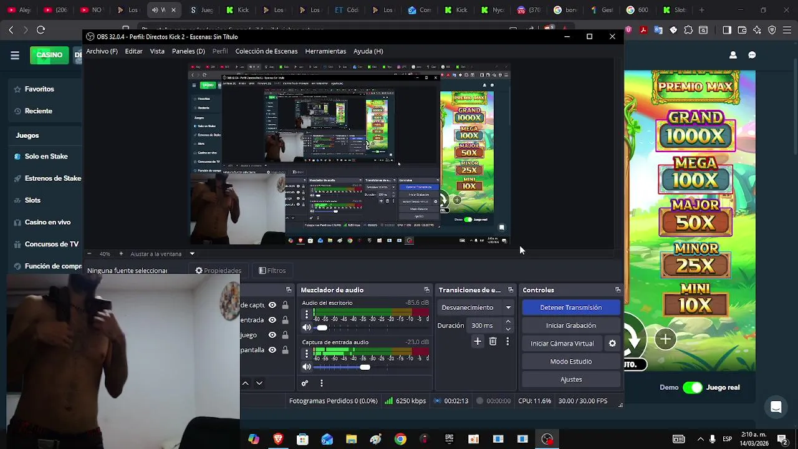Open Colección de Escenas menu
This screenshot has height=449, width=798.
[x=266, y=51]
